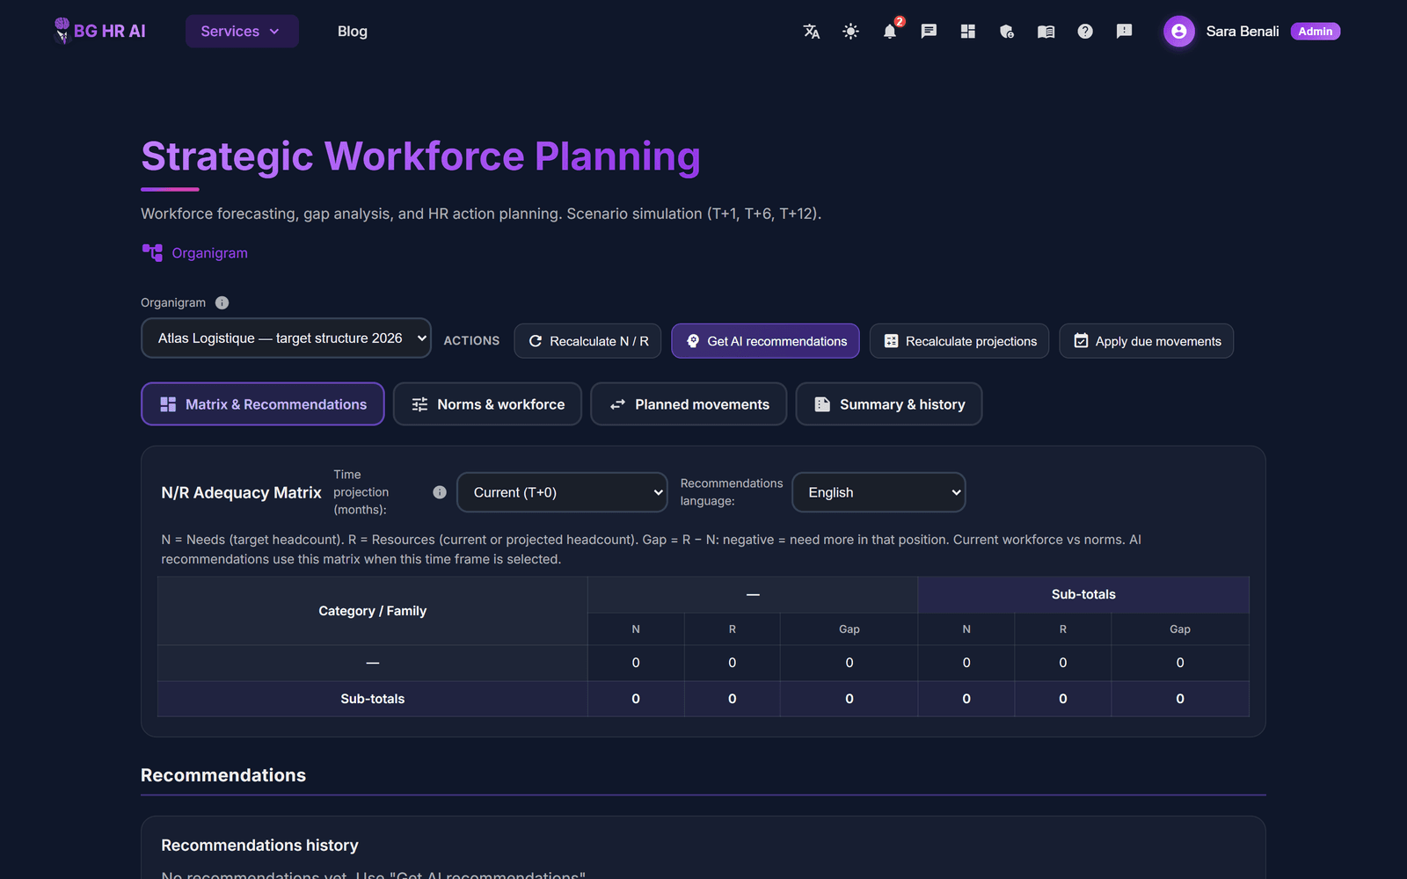Click the Admin badge
Image resolution: width=1407 pixels, height=879 pixels.
pos(1316,32)
